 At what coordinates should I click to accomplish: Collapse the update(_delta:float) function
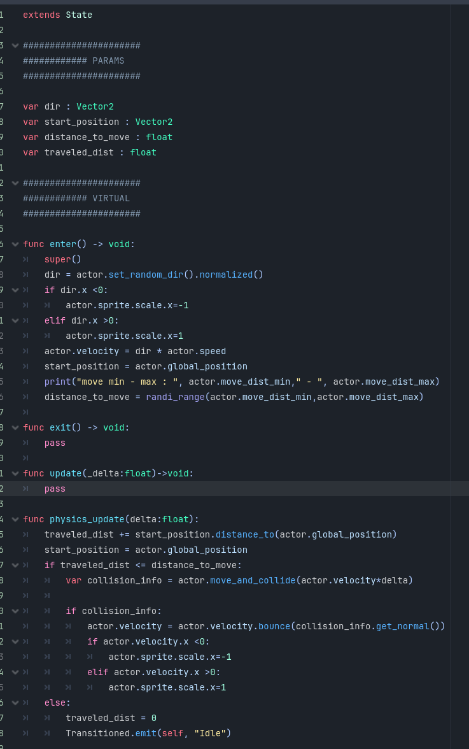[x=15, y=473]
